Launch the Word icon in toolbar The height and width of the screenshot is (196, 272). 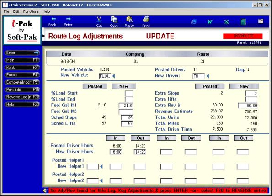210,22
